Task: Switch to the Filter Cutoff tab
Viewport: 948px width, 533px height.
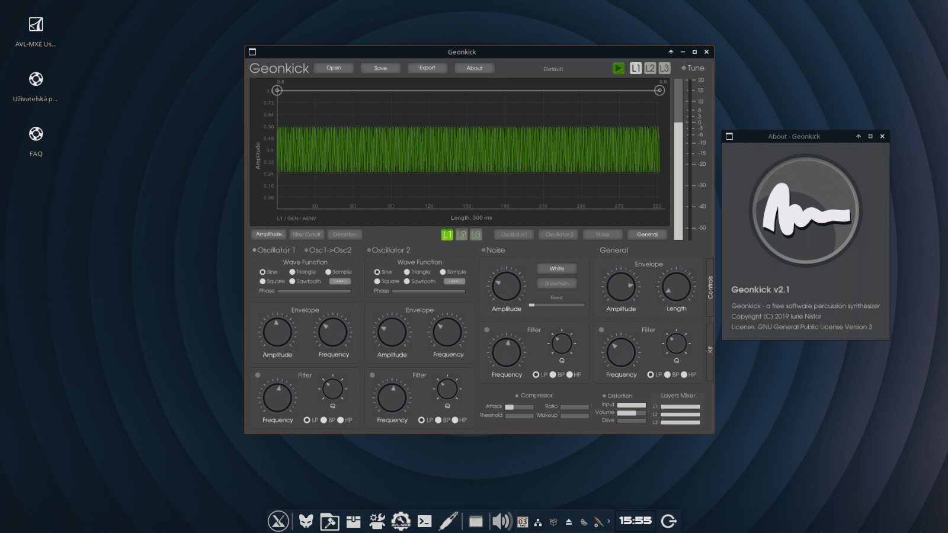Action: [x=306, y=234]
